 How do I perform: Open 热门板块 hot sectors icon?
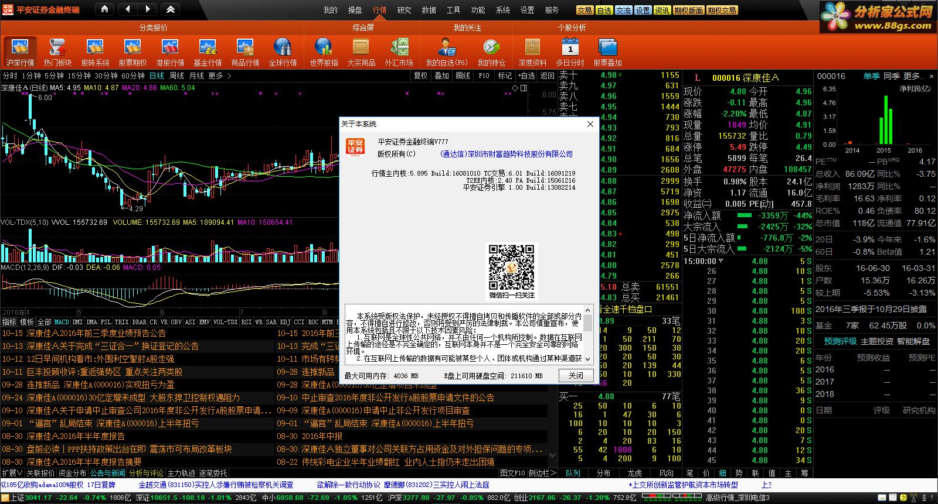click(x=57, y=52)
